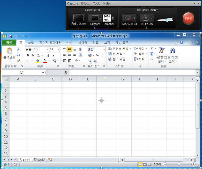Center text horizontally in cell

pos(70,55)
